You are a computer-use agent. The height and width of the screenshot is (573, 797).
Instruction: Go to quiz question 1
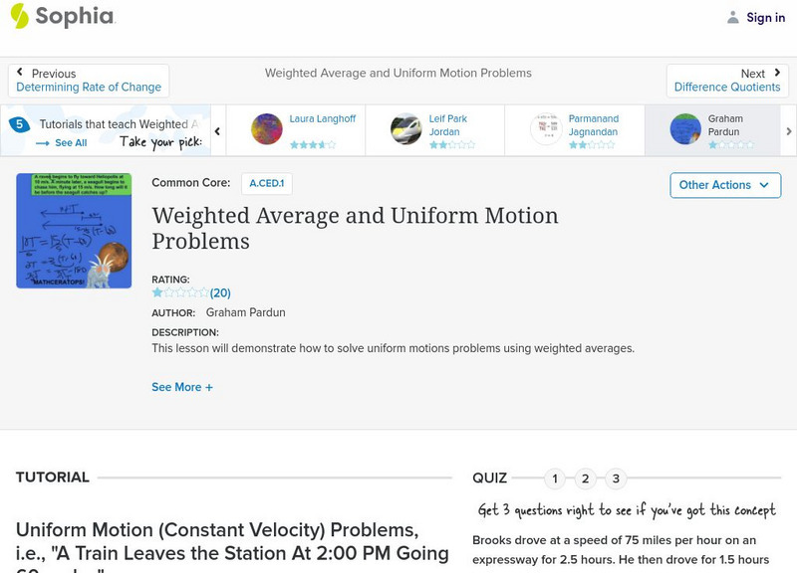coord(555,478)
